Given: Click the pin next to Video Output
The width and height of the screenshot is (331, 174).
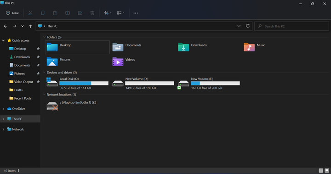Looking at the screenshot, I should (x=38, y=82).
